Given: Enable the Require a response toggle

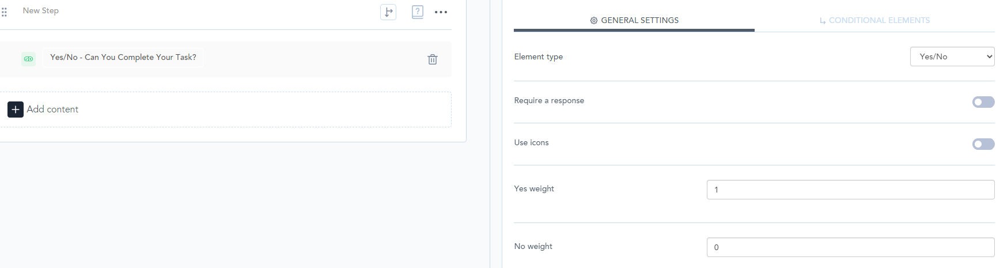Looking at the screenshot, I should point(983,102).
